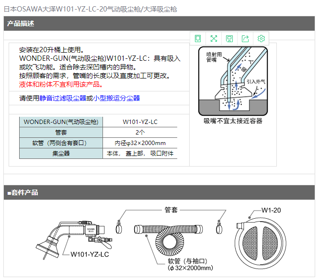Open settings via the gear icon
This screenshot has width=319, height=280.
point(261,38)
